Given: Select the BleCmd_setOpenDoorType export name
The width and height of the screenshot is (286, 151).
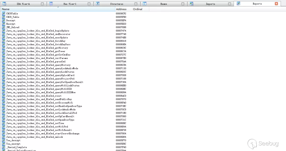Looking at the screenshot, I should click(x=40, y=120).
